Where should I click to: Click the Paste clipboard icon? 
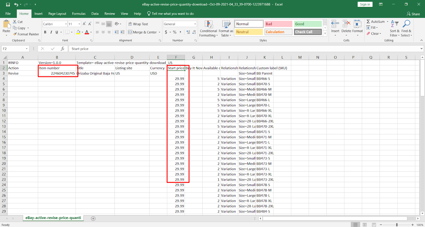tap(6, 24)
